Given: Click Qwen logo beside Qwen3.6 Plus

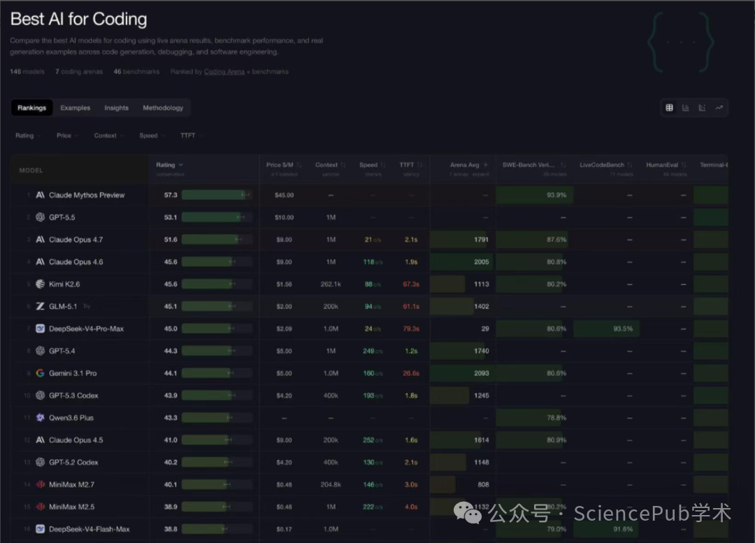Looking at the screenshot, I should click(x=41, y=417).
